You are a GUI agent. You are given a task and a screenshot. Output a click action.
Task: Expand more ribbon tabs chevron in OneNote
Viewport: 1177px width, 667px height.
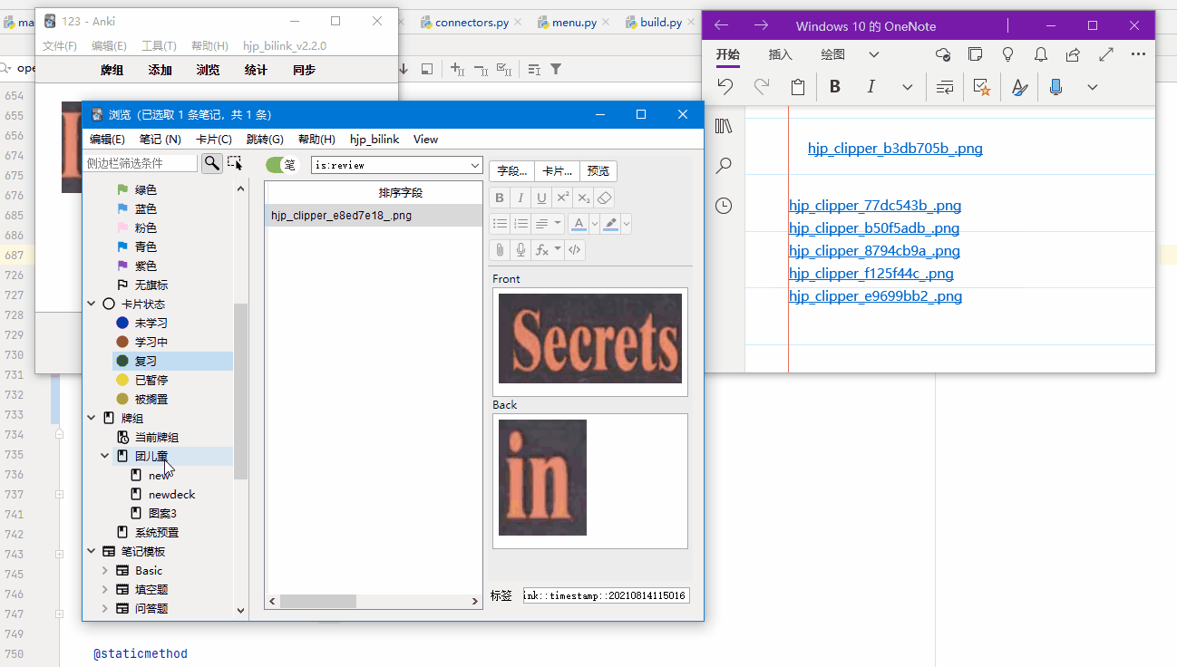(874, 54)
